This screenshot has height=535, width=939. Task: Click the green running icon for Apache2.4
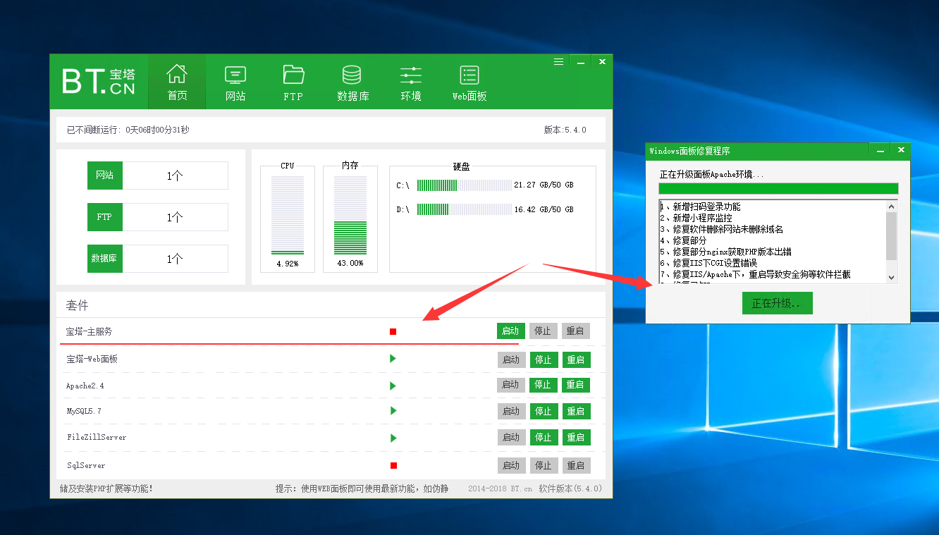tap(393, 386)
